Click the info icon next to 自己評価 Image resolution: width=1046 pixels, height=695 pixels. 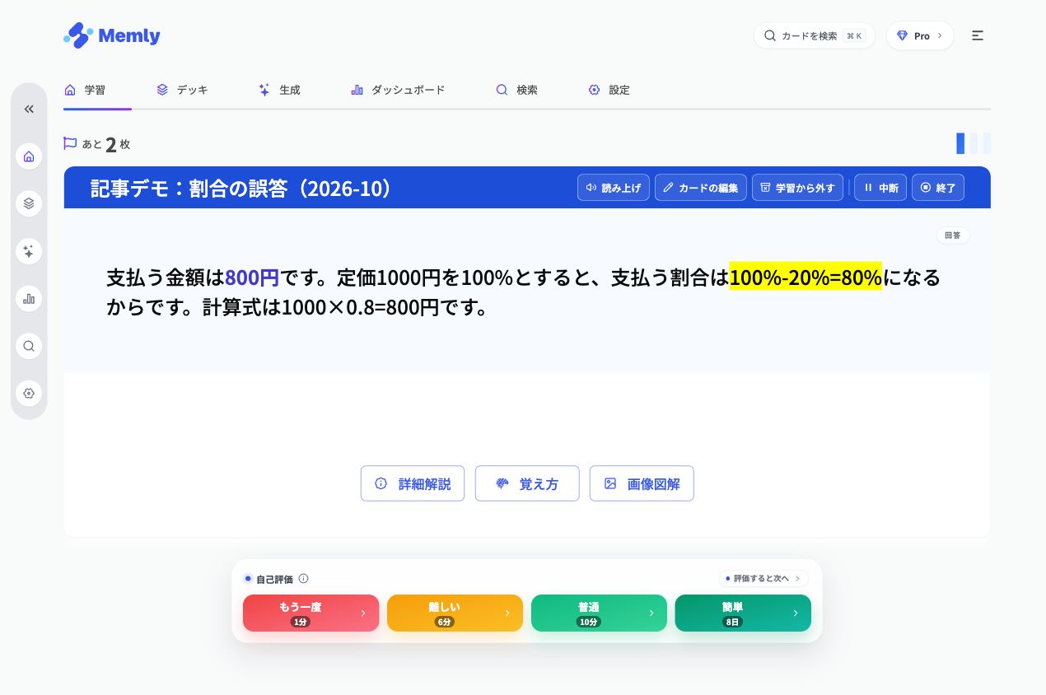click(x=303, y=579)
